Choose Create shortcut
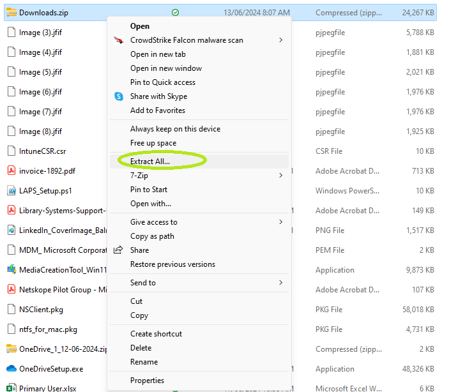456x392 pixels. pyautogui.click(x=156, y=334)
